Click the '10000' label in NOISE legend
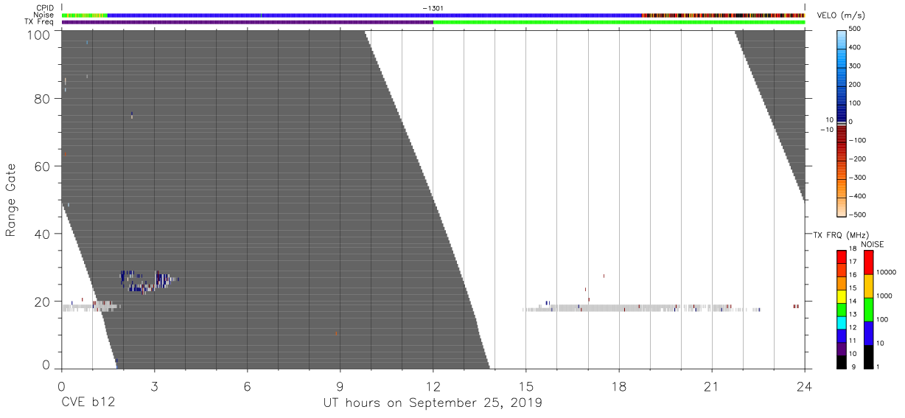The image size is (905, 418). tap(887, 273)
